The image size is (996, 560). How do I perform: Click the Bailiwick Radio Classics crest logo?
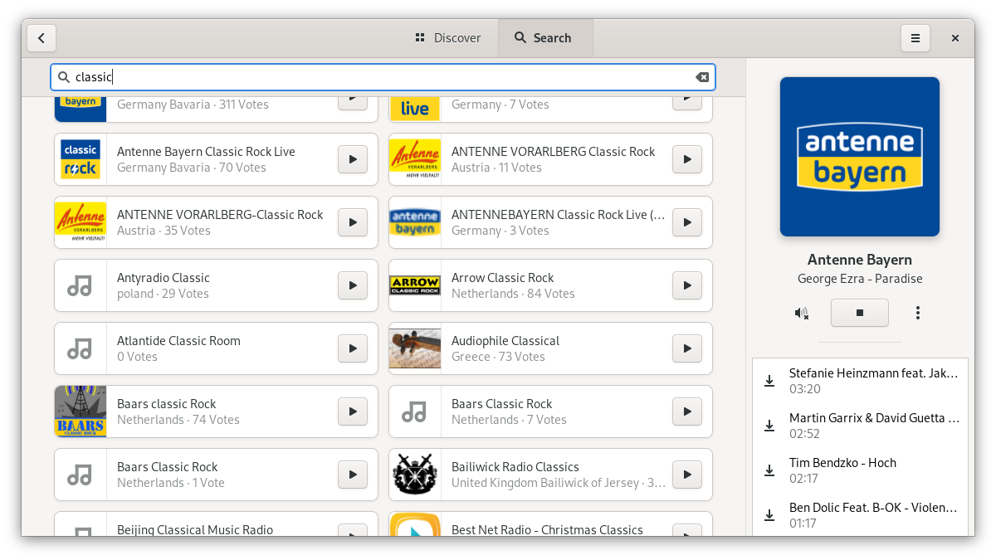(415, 475)
